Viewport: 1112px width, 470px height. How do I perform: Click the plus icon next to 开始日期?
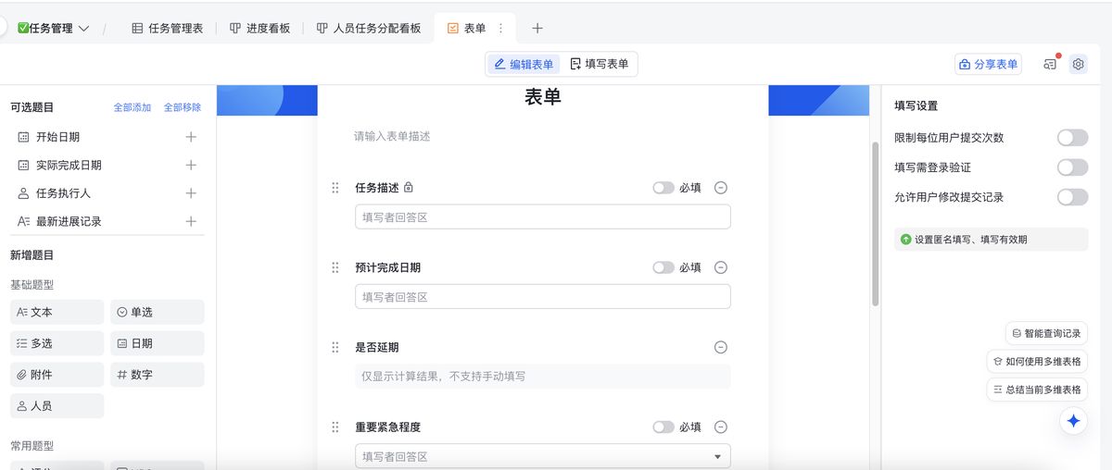click(191, 137)
